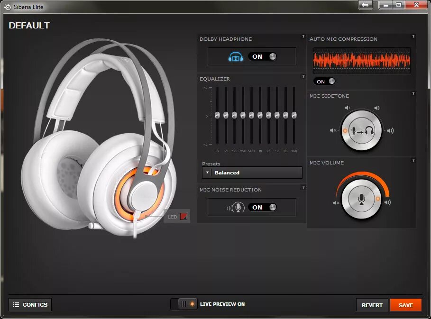Click the LED label on headset
Screen dimensions: 431x319
point(172,217)
